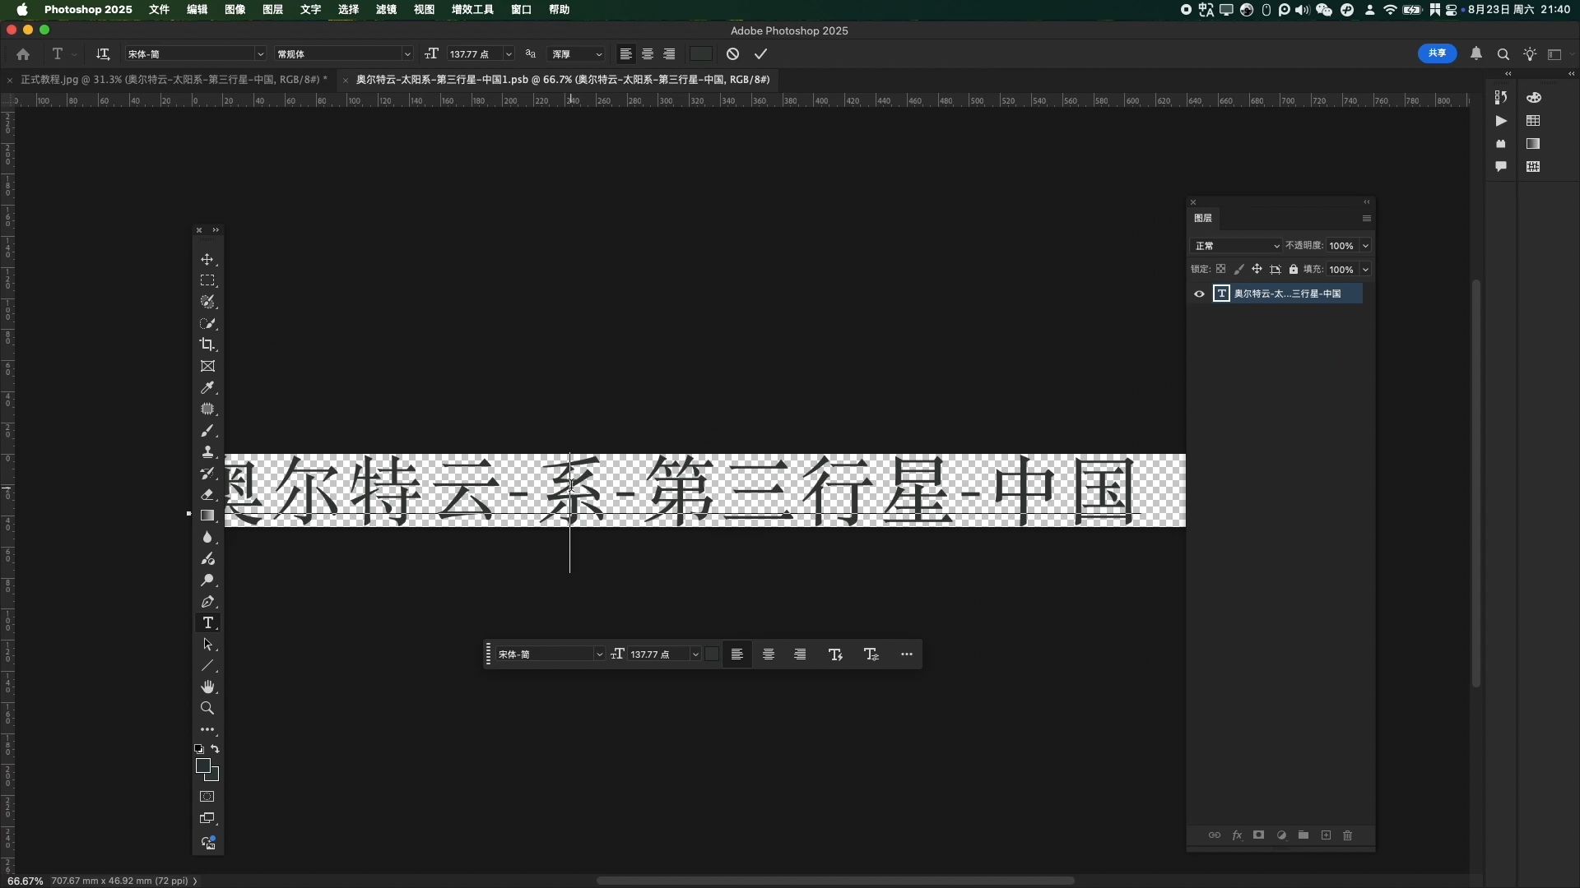
Task: Select the Pen tool
Action: point(207,602)
